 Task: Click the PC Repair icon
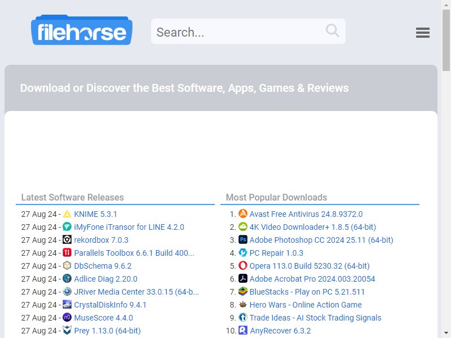pos(243,252)
